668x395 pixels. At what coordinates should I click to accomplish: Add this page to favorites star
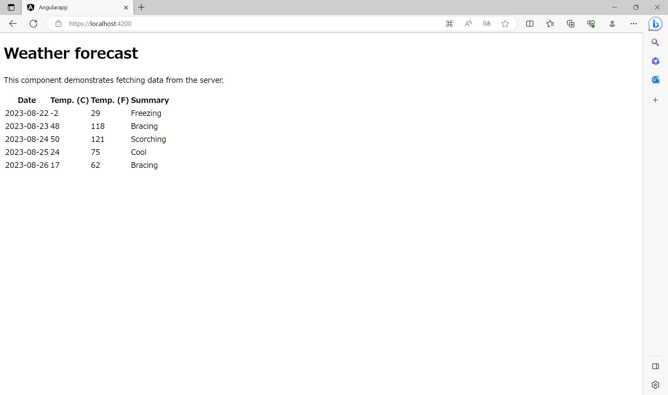tap(505, 24)
